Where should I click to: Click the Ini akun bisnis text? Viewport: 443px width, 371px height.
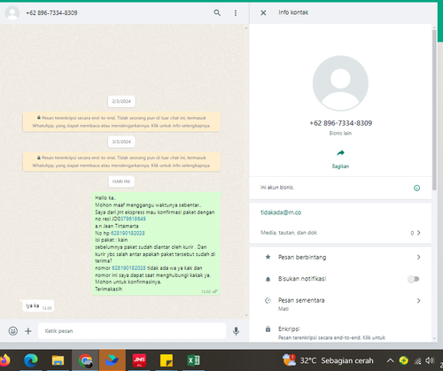(277, 188)
